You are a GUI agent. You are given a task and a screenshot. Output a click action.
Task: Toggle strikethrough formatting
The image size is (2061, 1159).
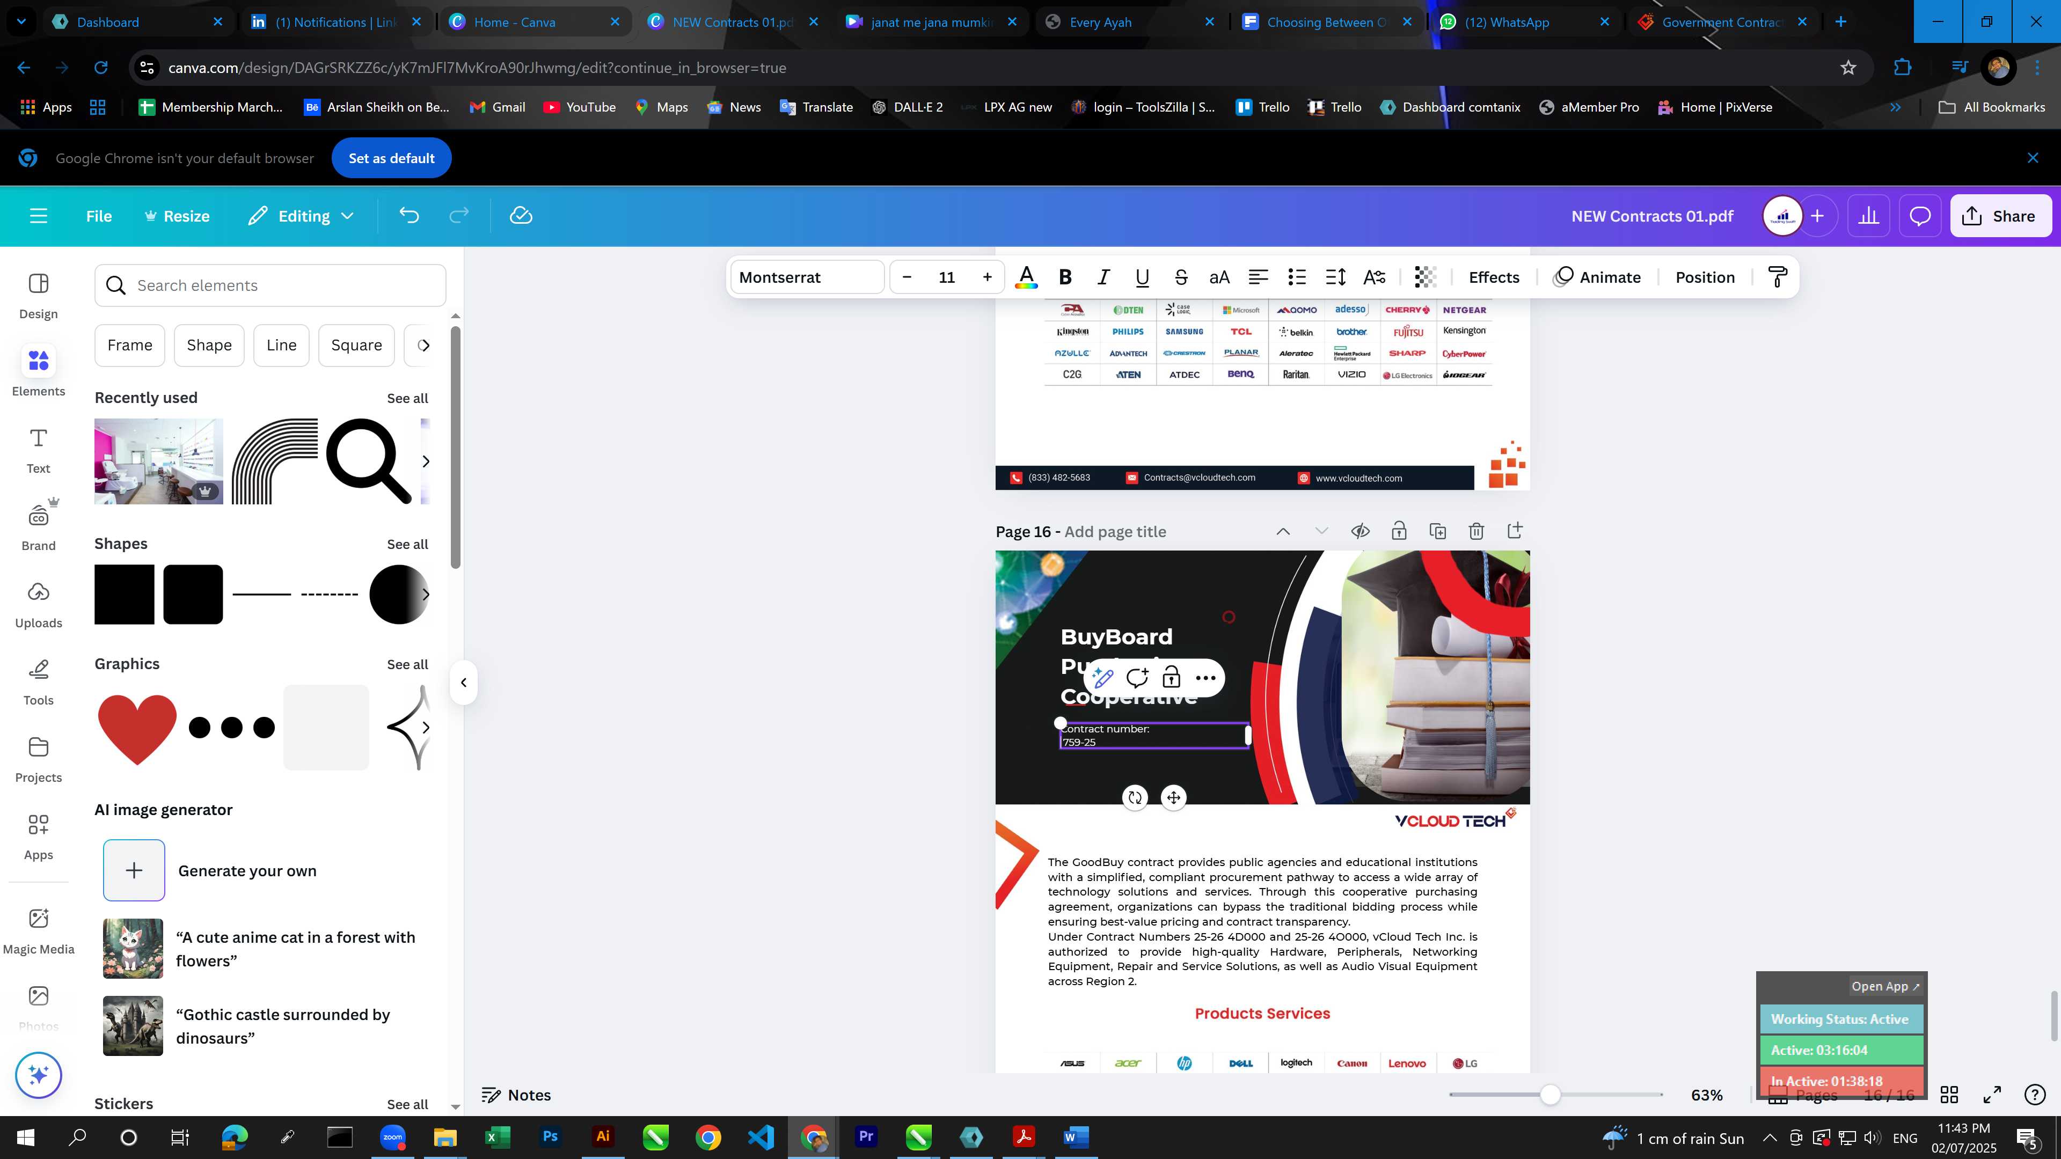pos(1181,277)
